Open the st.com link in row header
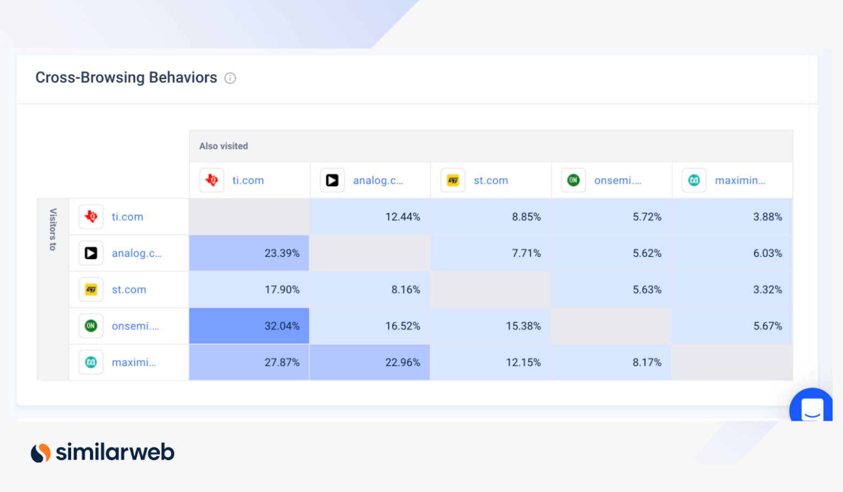843x492 pixels. 129,290
